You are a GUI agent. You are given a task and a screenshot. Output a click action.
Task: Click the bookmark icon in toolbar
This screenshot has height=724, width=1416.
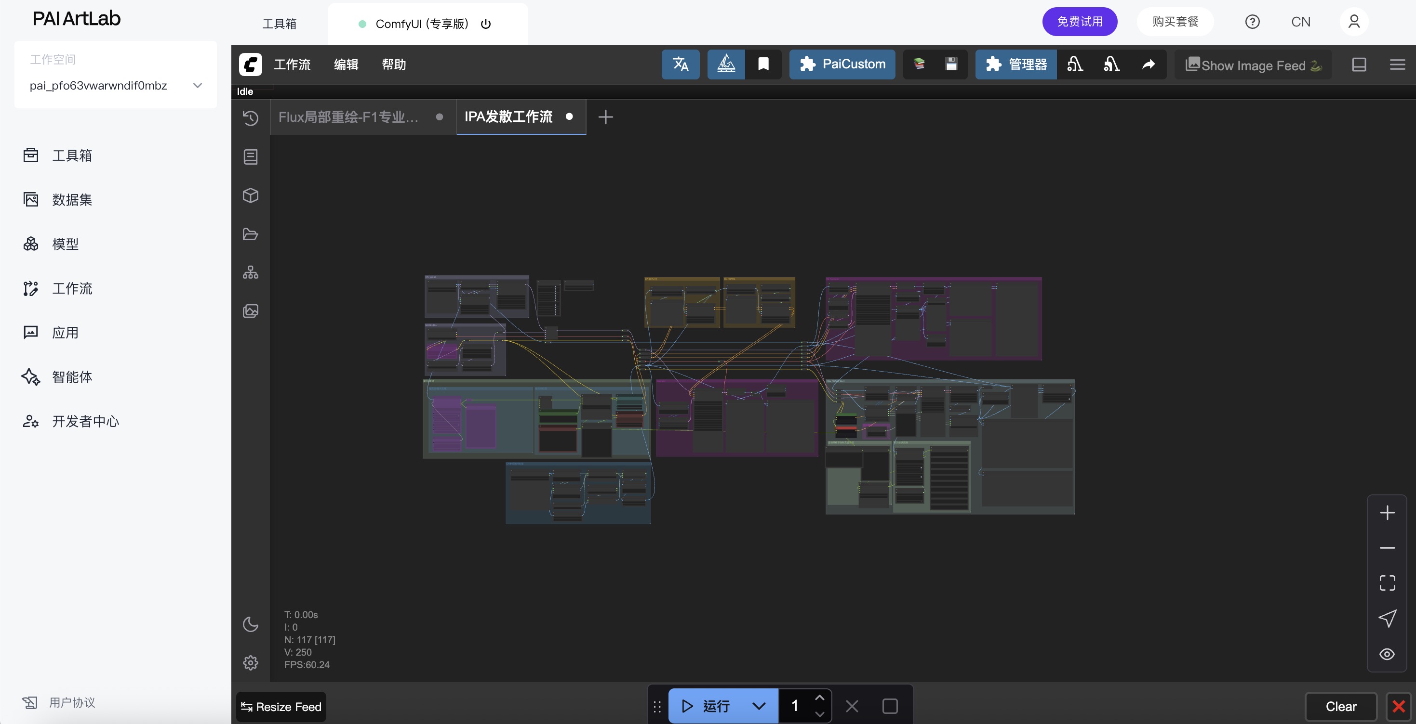[x=763, y=64]
